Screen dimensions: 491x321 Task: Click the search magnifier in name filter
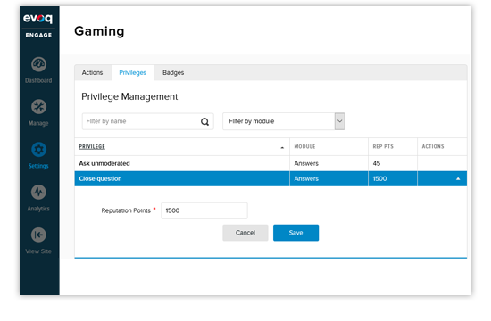tap(204, 121)
